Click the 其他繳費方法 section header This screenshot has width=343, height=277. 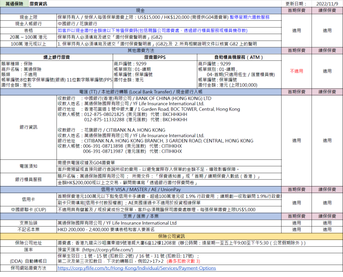140,51
